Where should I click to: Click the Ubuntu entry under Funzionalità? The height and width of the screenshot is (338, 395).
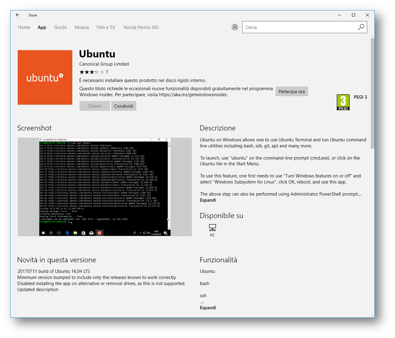(207, 271)
